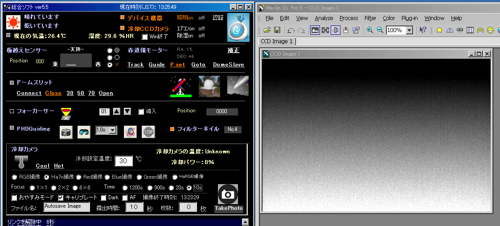Click the Redo arrow in MaxIm DL toolbar
The width and height of the screenshot is (500, 226).
point(301,30)
